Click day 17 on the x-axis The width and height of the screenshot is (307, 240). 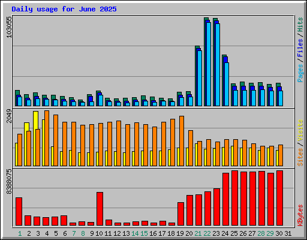[162, 233]
